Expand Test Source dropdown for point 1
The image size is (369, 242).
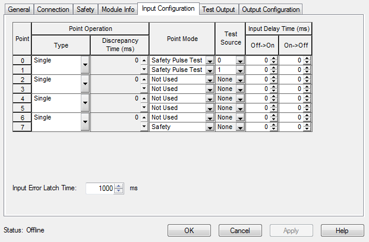[x=239, y=70]
